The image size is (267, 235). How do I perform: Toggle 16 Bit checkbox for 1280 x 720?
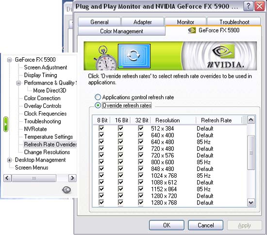click(120, 196)
